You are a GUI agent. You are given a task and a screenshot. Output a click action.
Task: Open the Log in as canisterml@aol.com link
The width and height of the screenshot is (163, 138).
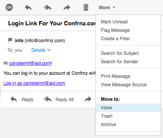coord(34,83)
